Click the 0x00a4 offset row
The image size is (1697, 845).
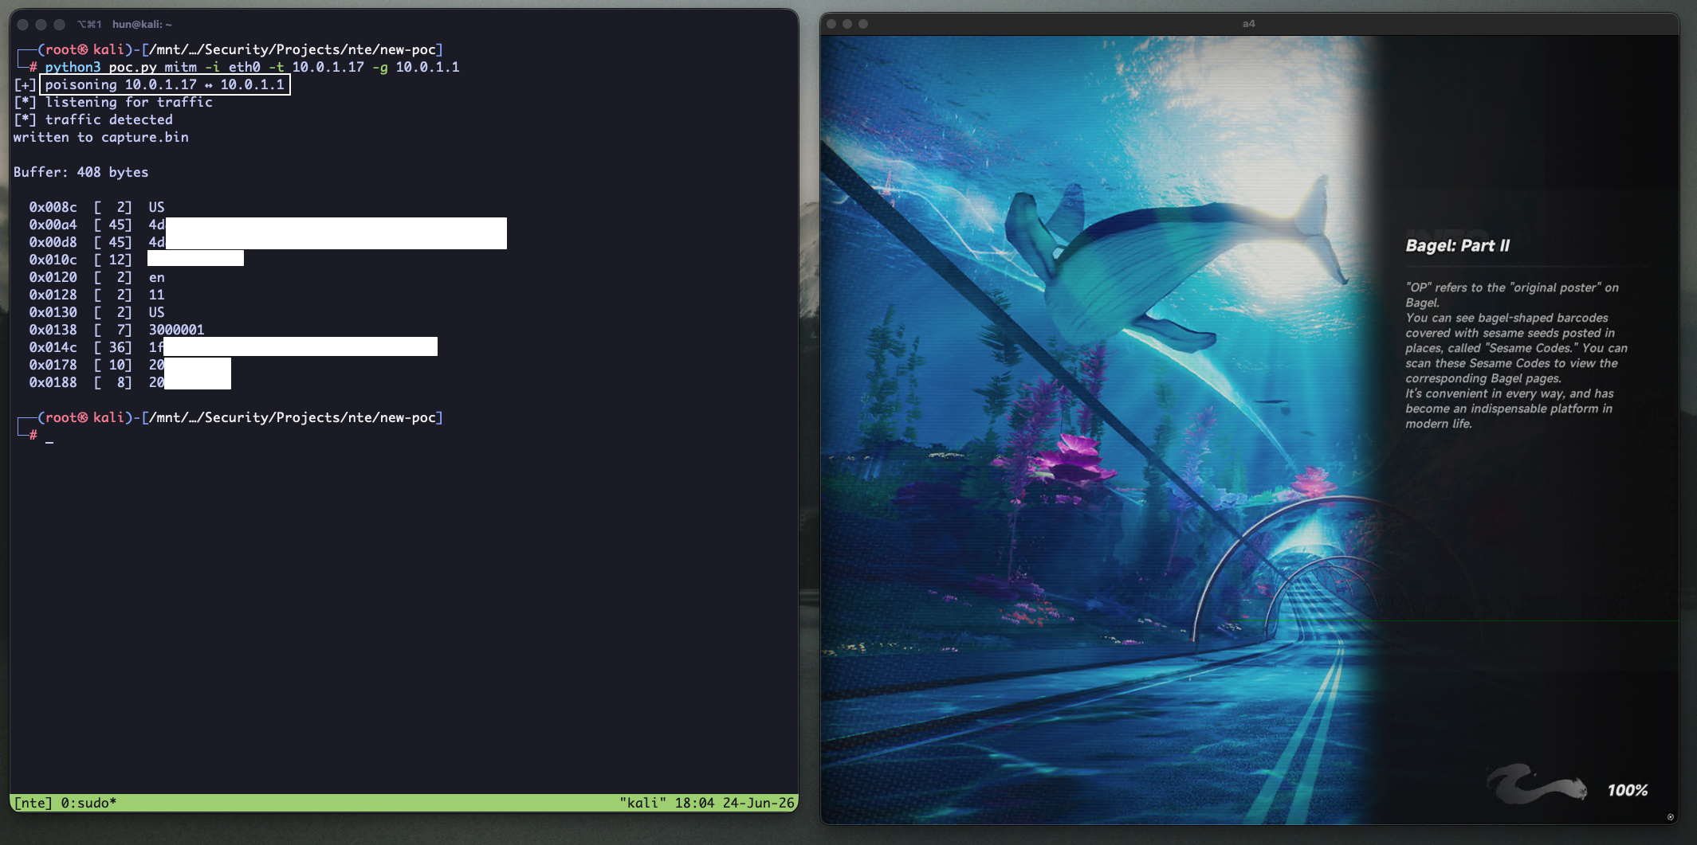[x=268, y=225]
